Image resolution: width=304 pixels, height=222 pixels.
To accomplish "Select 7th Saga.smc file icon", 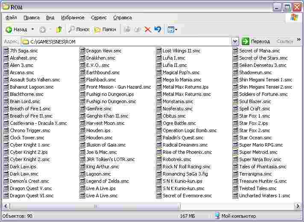I will [x=6, y=51].
